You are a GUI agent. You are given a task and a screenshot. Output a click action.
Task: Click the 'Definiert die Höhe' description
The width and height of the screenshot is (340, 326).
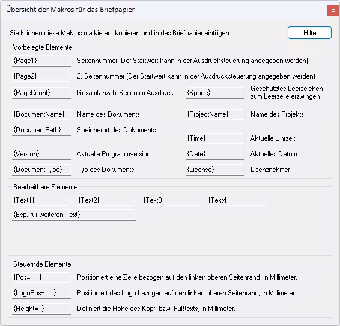156,309
